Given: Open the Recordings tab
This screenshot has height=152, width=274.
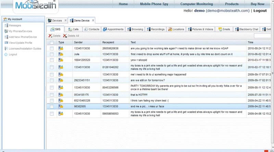Looking at the screenshot, I should pyautogui.click(x=156, y=29).
